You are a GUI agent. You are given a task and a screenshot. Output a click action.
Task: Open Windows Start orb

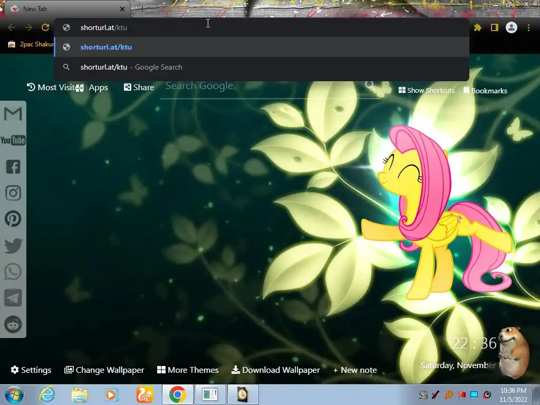[14, 394]
